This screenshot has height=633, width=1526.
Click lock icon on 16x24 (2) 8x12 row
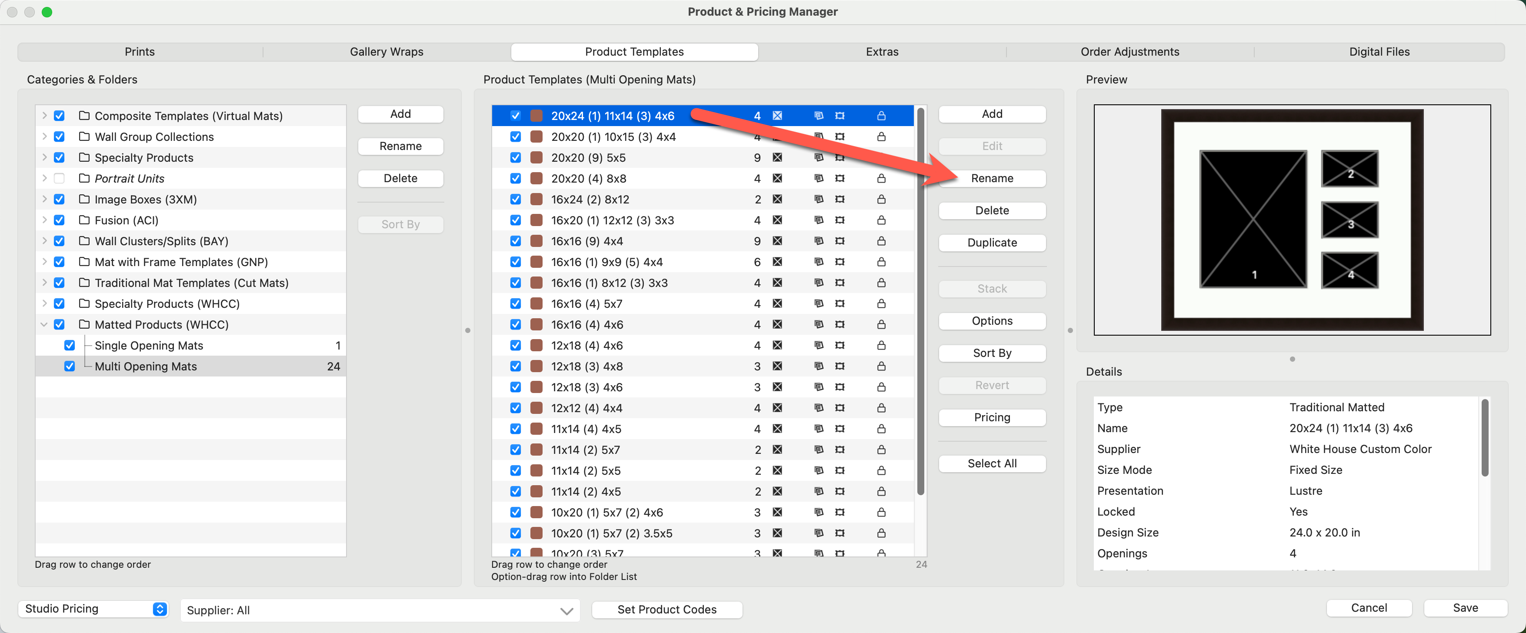click(x=881, y=199)
